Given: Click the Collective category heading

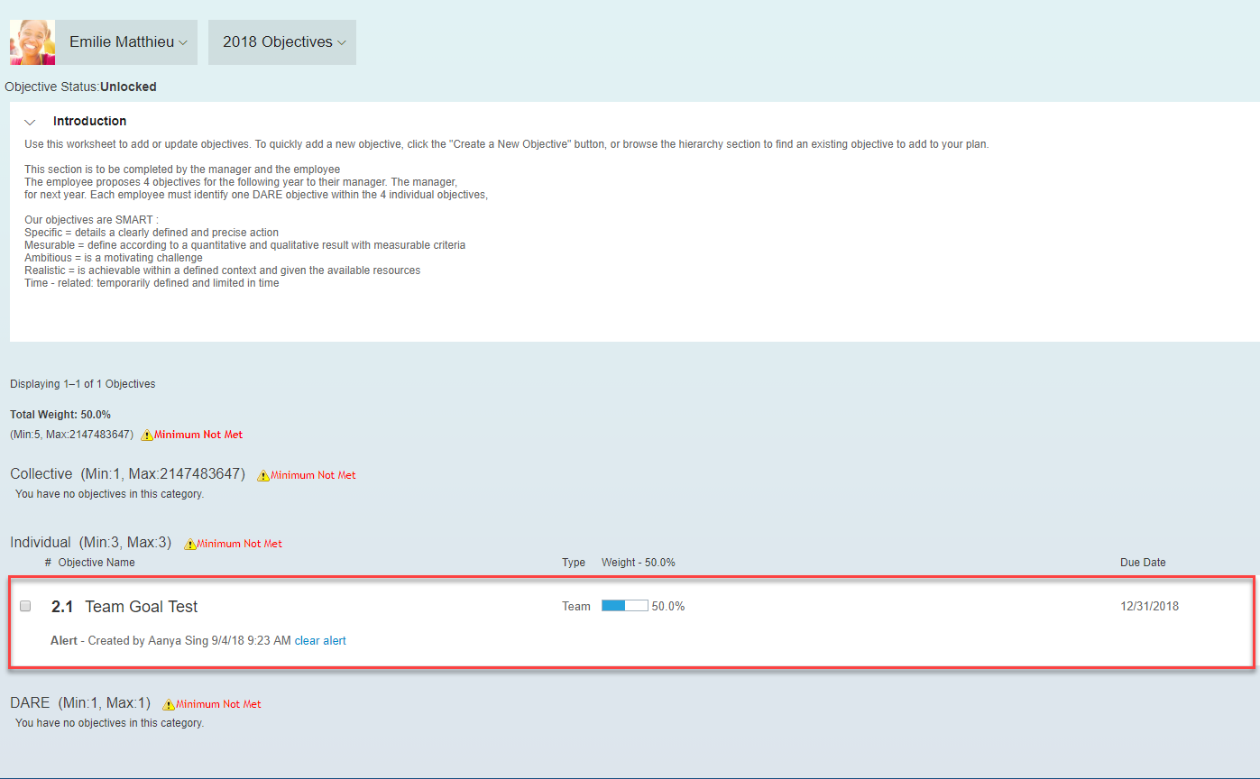Looking at the screenshot, I should [41, 474].
